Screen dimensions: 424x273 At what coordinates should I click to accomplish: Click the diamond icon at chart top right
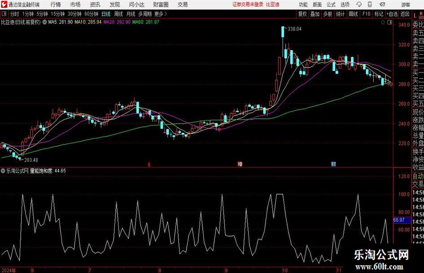click(383, 22)
